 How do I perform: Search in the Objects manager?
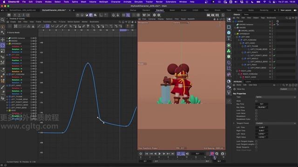(287, 18)
